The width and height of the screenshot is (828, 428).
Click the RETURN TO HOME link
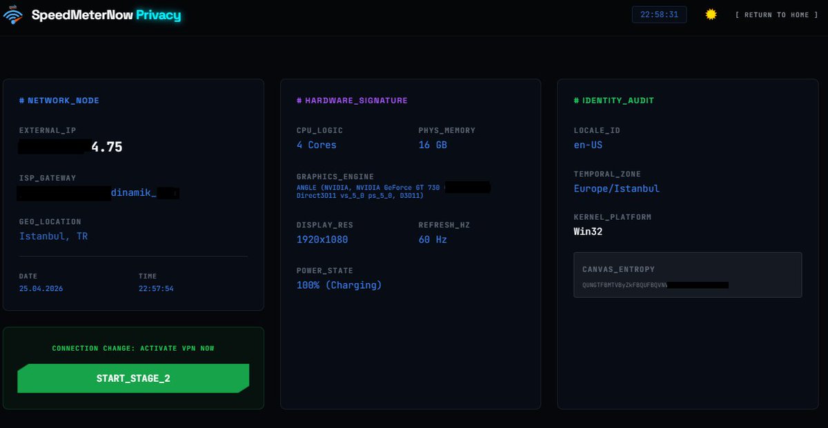click(x=777, y=14)
